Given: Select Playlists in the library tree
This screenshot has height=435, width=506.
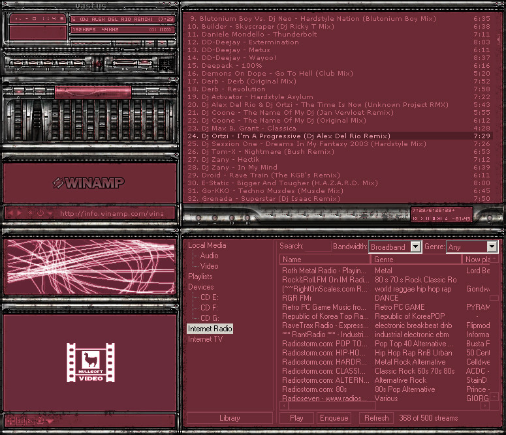Looking at the screenshot, I should (200, 277).
